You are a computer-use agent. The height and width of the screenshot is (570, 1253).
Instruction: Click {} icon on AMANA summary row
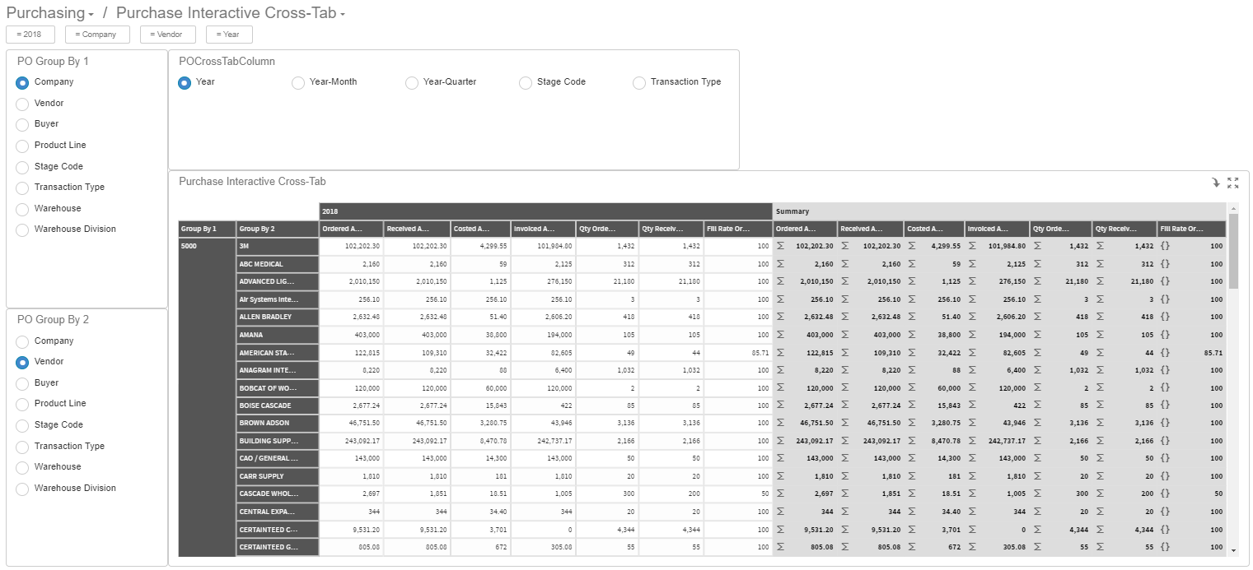[x=1163, y=335]
